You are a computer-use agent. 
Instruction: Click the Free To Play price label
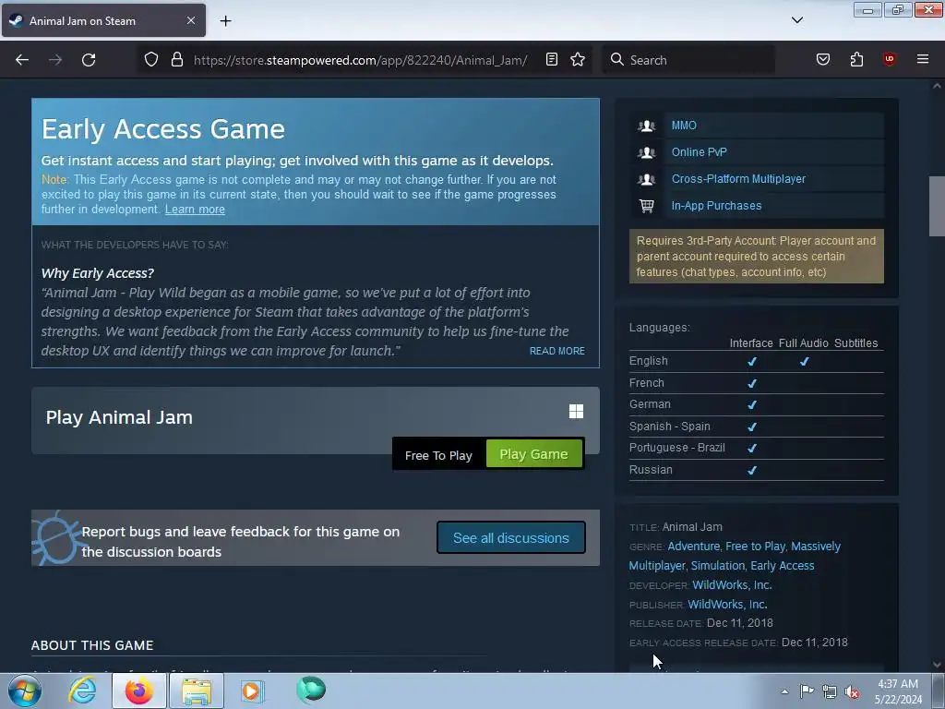(x=438, y=455)
